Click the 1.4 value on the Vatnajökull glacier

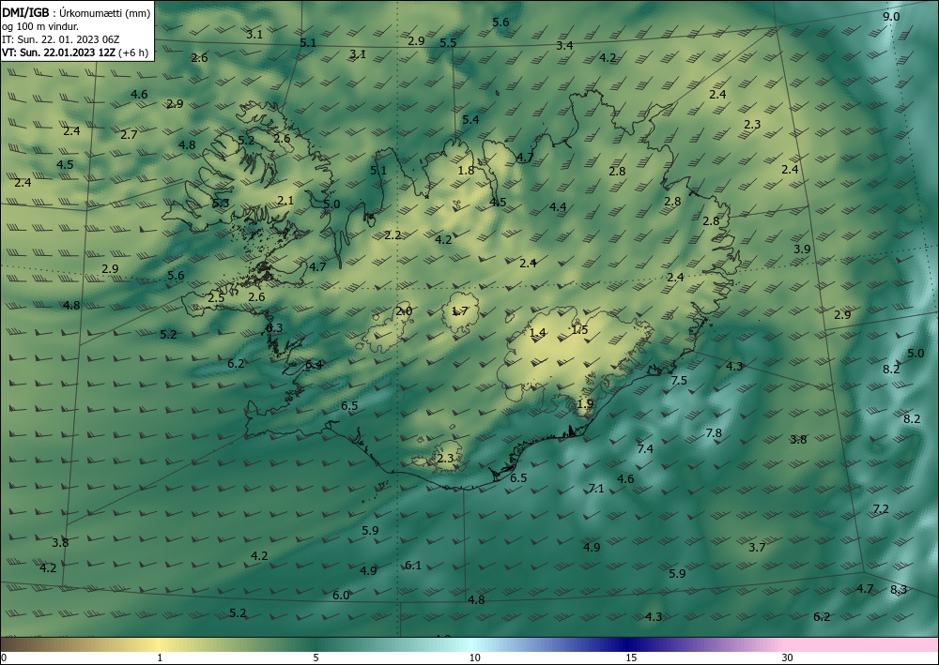click(x=538, y=332)
